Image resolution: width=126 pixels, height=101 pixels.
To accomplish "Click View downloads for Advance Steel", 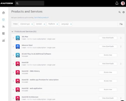I will pos(108,46).
